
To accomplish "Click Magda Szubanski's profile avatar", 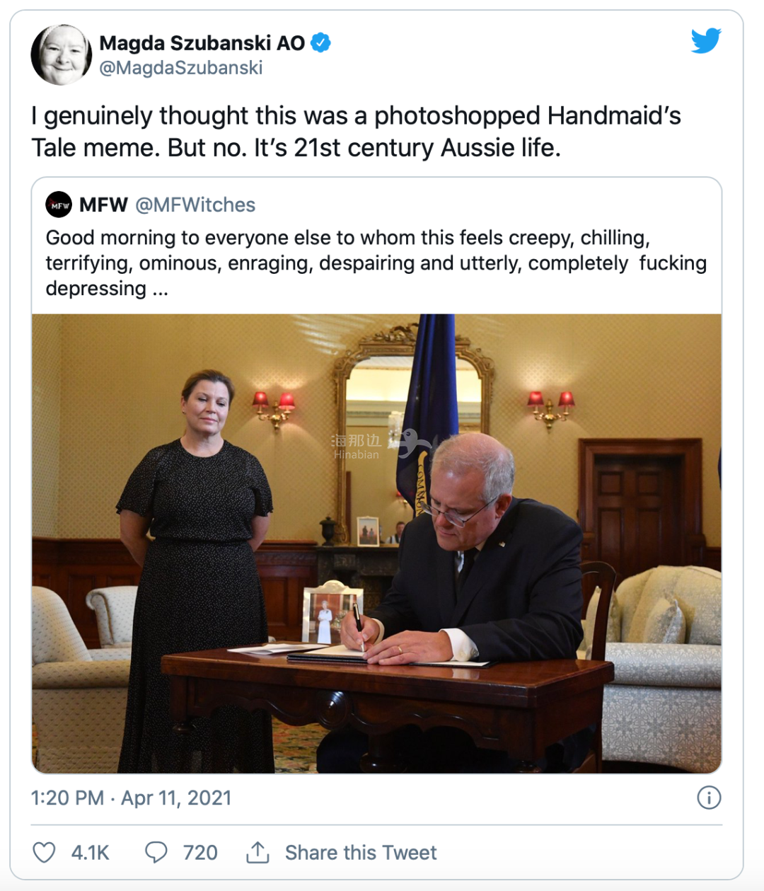I will click(62, 54).
